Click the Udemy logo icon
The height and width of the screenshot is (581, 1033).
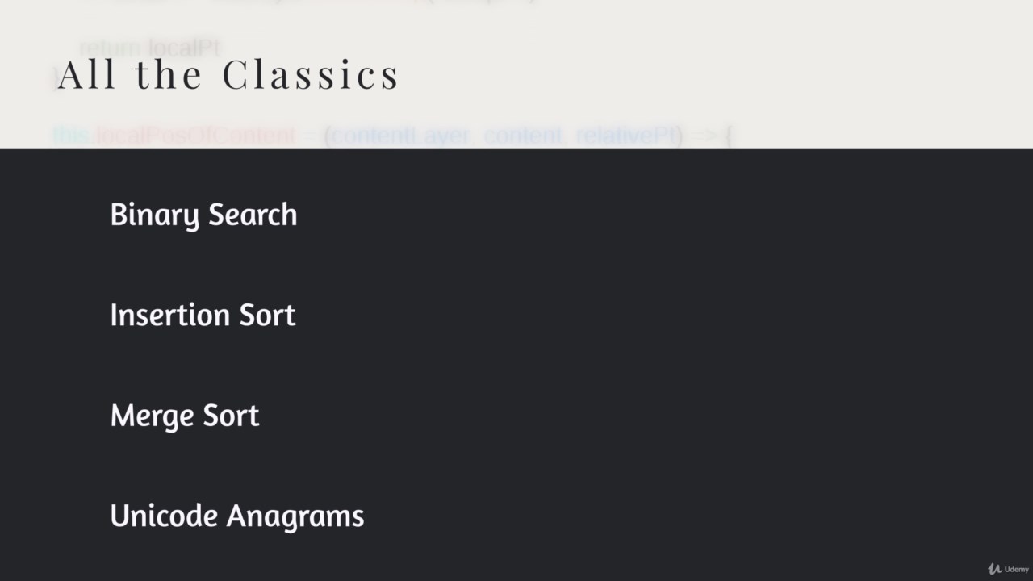994,569
